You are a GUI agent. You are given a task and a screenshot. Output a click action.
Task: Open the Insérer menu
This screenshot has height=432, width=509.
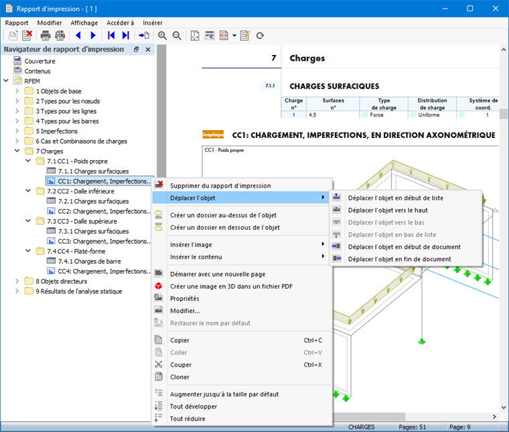[x=153, y=23]
